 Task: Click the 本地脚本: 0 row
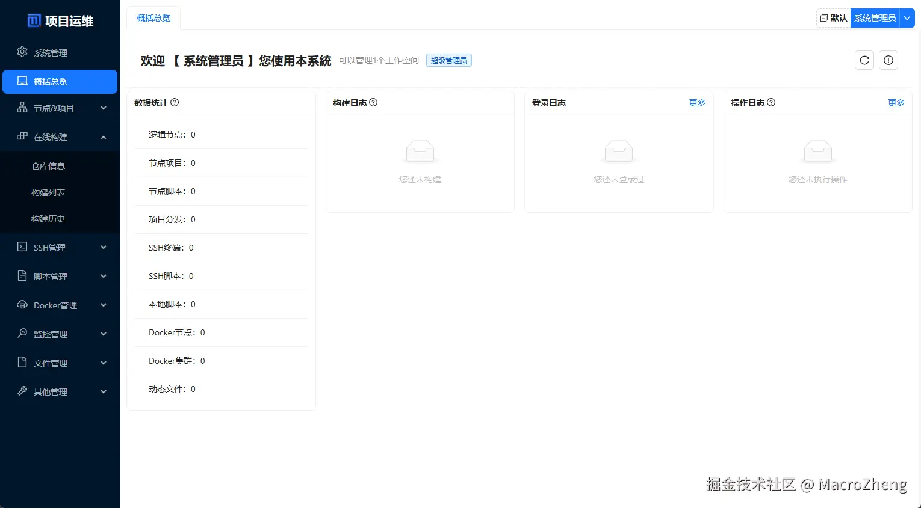point(222,304)
